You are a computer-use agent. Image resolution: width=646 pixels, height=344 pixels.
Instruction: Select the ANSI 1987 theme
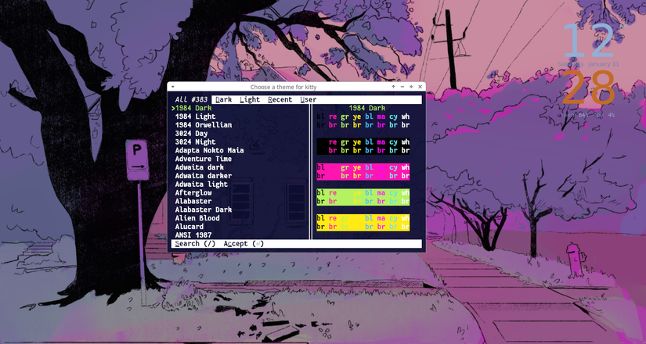pyautogui.click(x=193, y=235)
